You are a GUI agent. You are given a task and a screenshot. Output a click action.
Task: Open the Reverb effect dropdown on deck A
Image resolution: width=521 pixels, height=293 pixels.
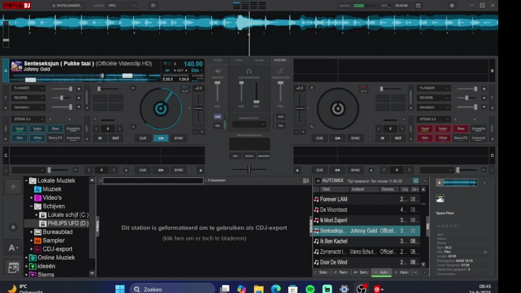click(28, 98)
